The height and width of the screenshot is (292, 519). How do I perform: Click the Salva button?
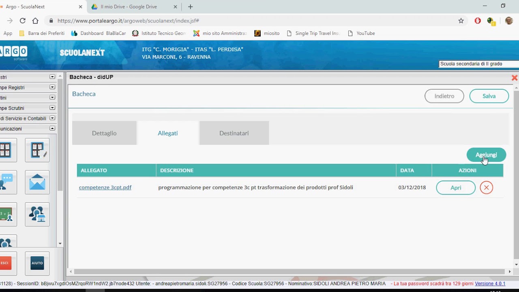[489, 96]
